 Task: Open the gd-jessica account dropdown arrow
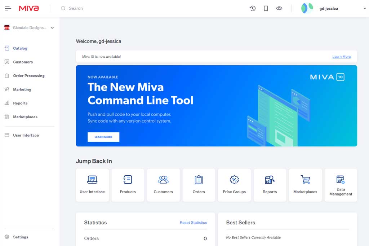[365, 9]
